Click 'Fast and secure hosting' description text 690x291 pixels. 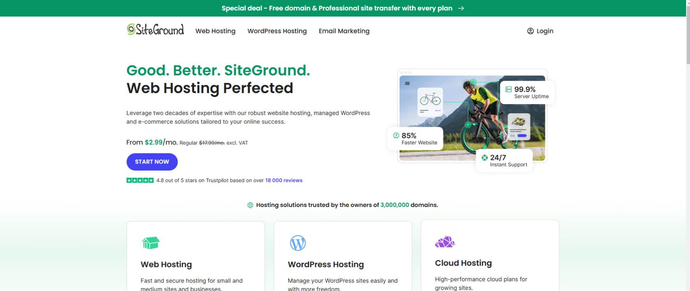(x=191, y=285)
